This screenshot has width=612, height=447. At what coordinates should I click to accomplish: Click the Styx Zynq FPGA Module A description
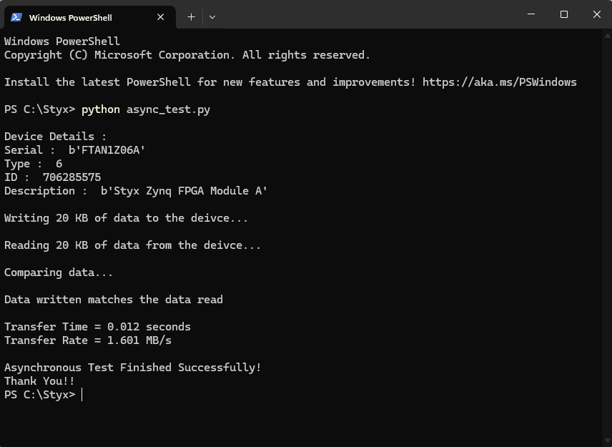tap(184, 191)
